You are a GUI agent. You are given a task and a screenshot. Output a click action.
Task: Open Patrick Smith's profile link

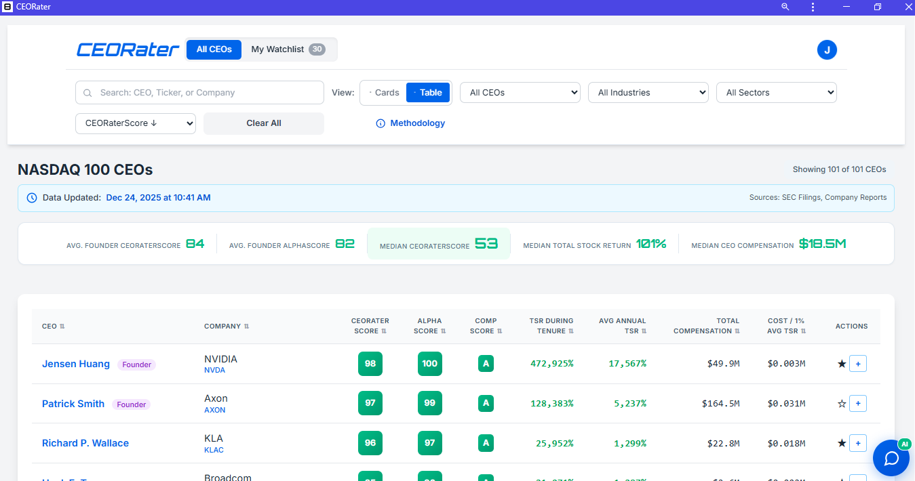[73, 404]
